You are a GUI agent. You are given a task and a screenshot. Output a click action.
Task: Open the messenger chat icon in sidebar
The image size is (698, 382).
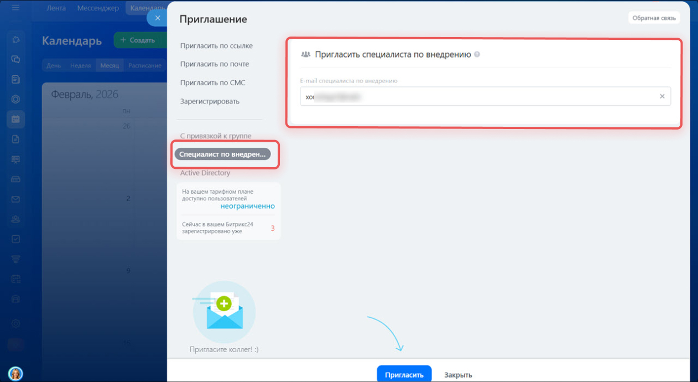15,59
